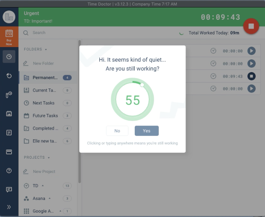Screen dimensions: 265x217
Task: Select the Current Tasks folder
Action: 48,90
